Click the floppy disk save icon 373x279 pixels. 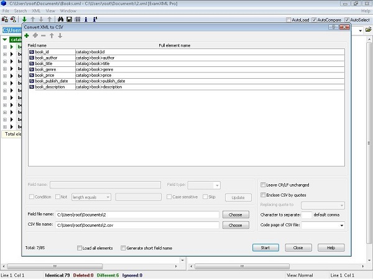point(69,19)
